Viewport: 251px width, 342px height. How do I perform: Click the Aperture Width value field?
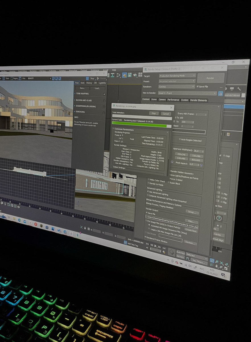198,151
